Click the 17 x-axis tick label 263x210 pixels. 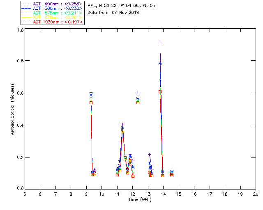[x=210, y=194]
